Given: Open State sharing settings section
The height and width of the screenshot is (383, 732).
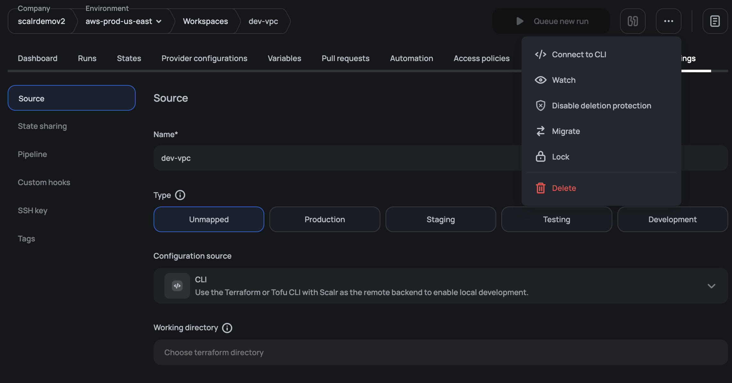Looking at the screenshot, I should click(x=42, y=126).
